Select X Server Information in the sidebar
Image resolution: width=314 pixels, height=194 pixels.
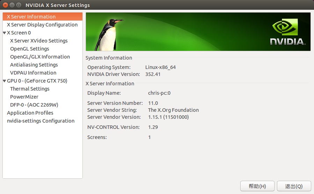43,17
